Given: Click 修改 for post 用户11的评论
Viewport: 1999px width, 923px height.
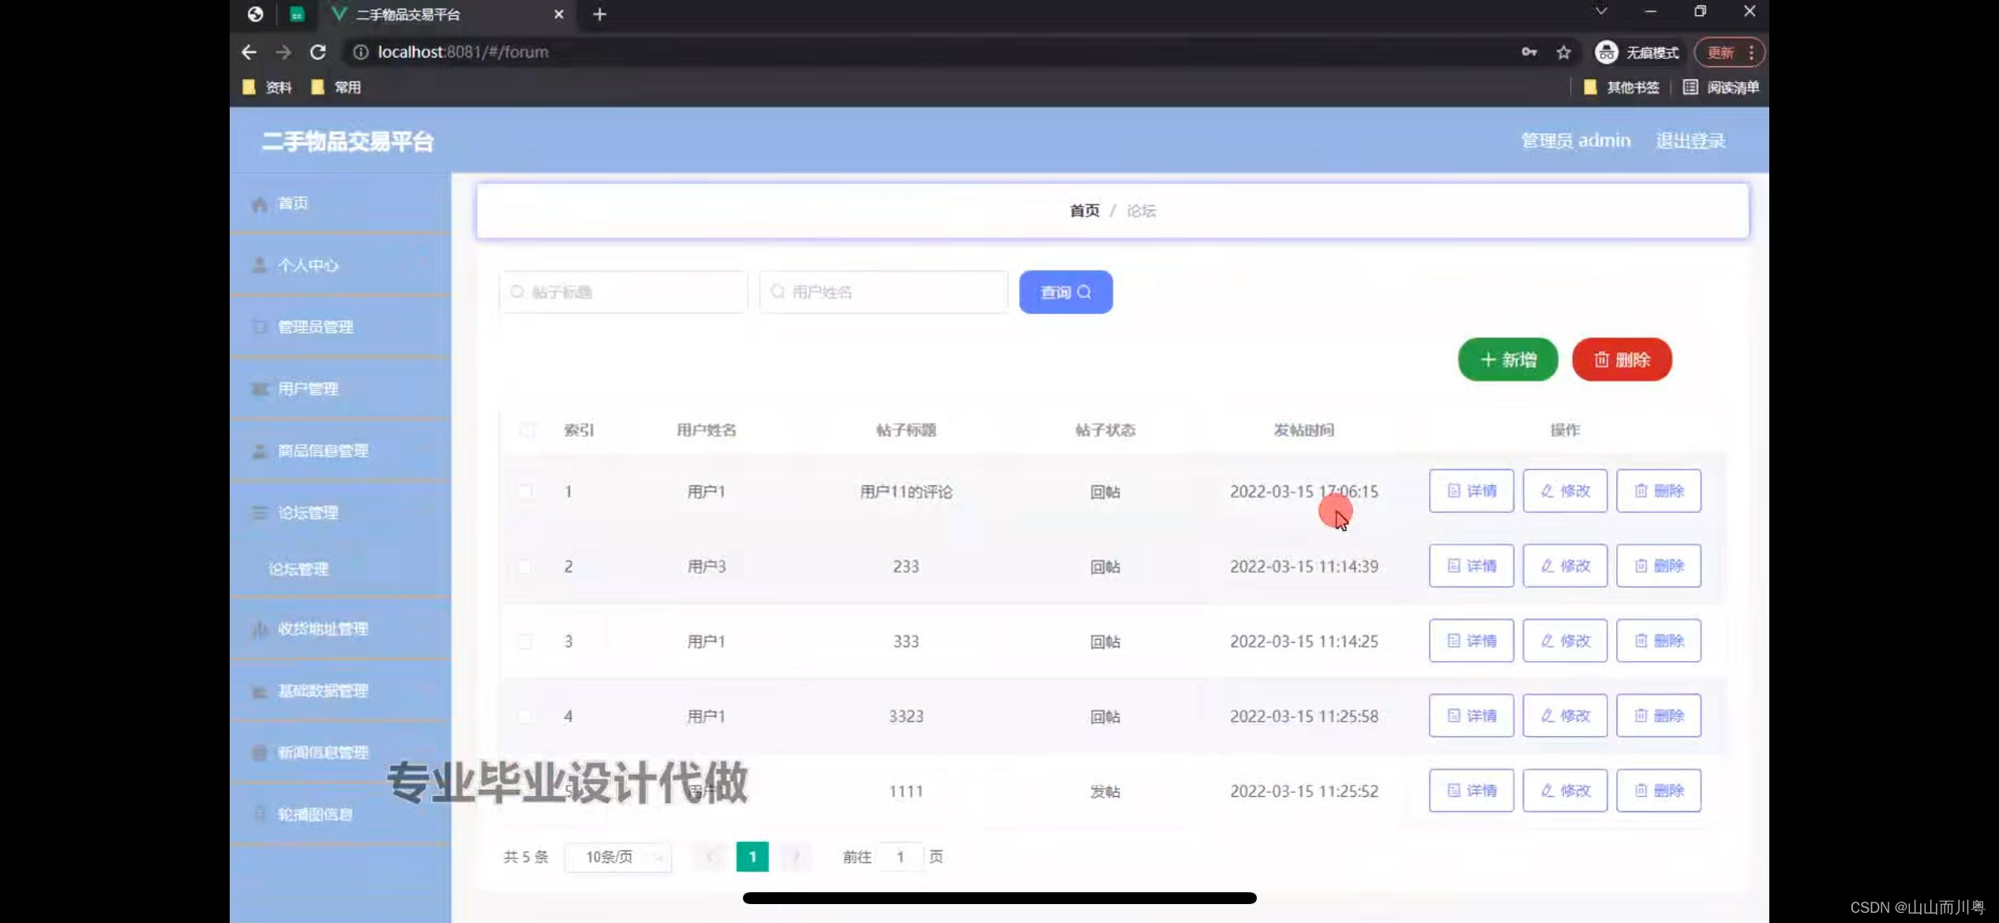Looking at the screenshot, I should (1565, 491).
